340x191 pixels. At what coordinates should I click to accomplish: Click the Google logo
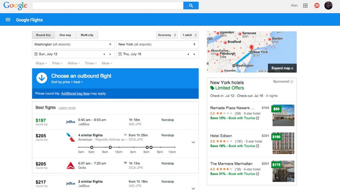[15, 6]
